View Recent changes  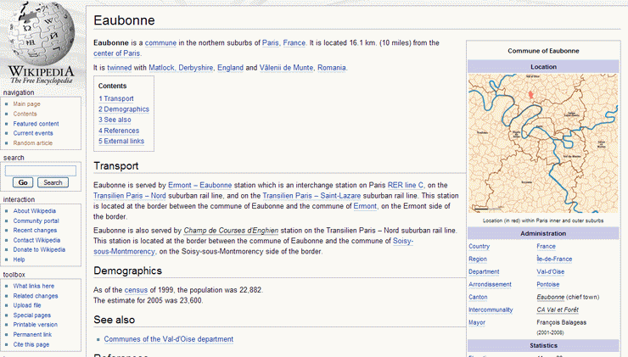click(35, 230)
